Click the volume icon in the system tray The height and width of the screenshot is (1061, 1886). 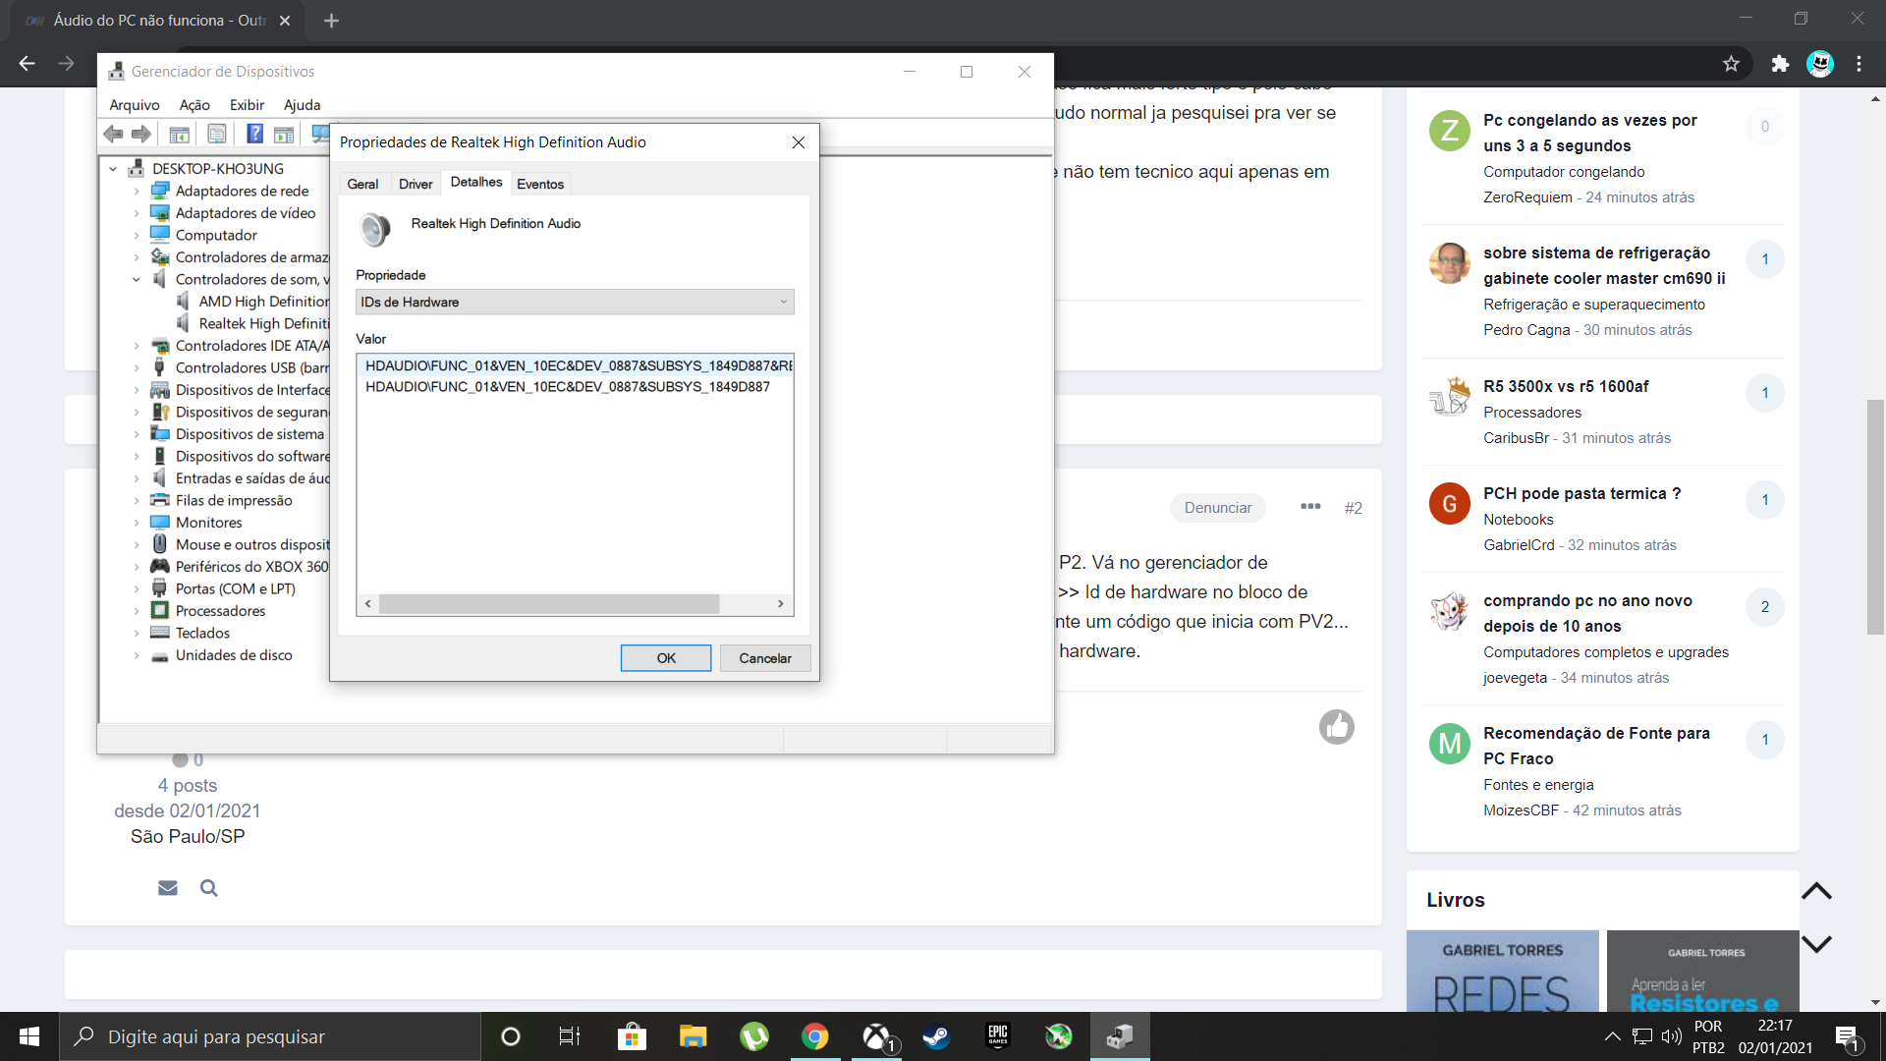pos(1671,1035)
